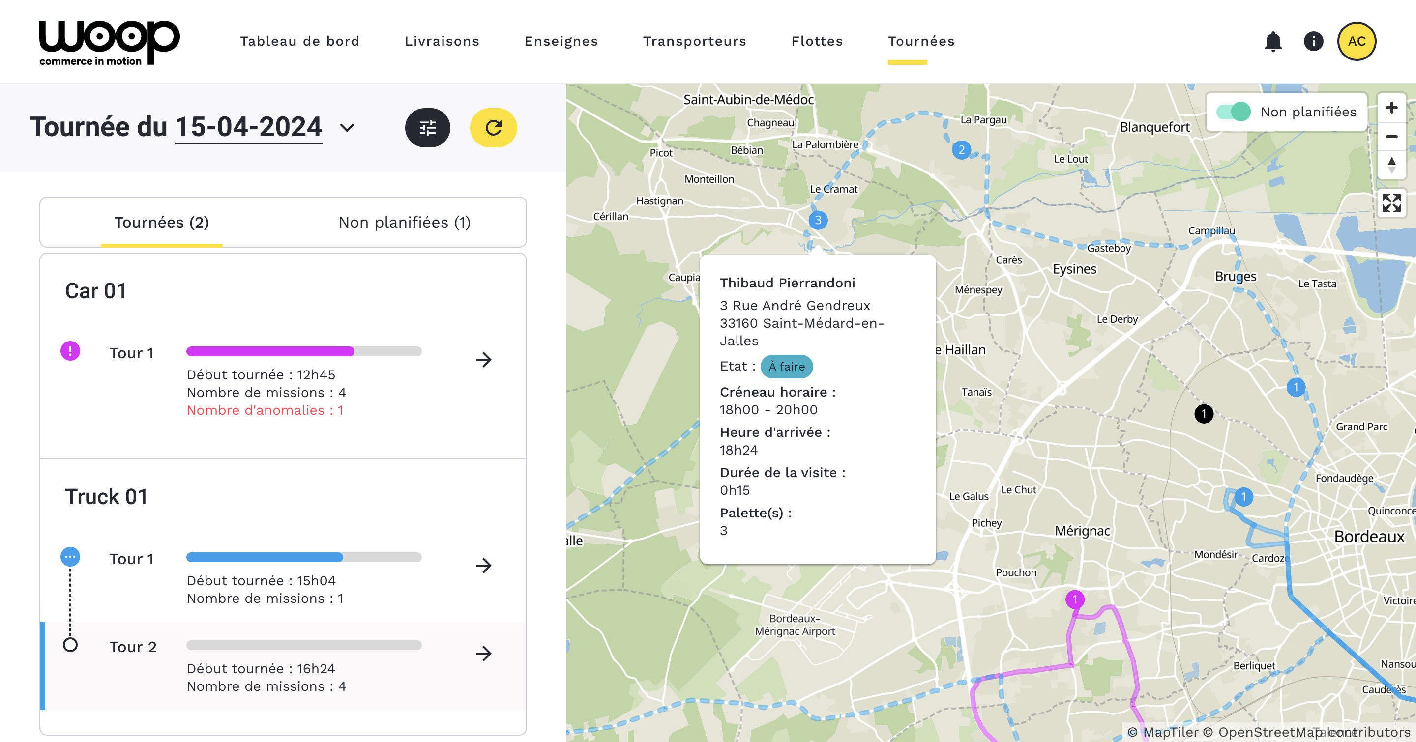Click the Truck 01 Tour 1 status dot
The image size is (1416, 742).
70,557
